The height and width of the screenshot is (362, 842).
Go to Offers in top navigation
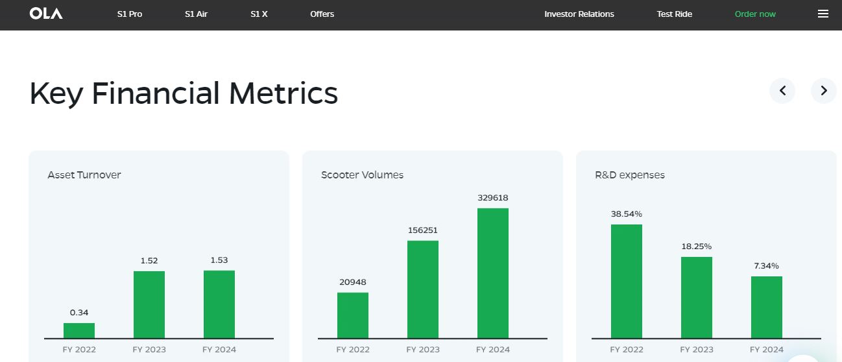322,14
